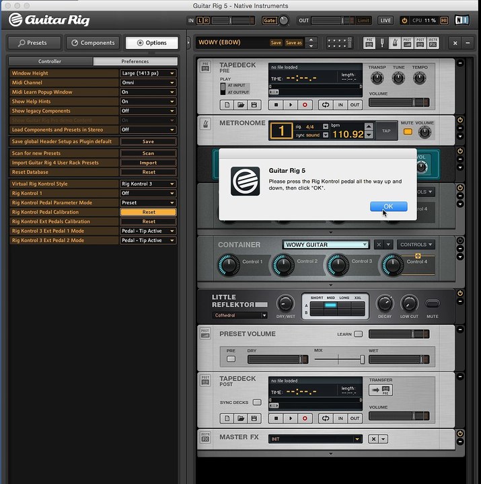Enable SYNC DECKS on Tapedeck Post
Screen dimensions: 481x484
(x=257, y=402)
